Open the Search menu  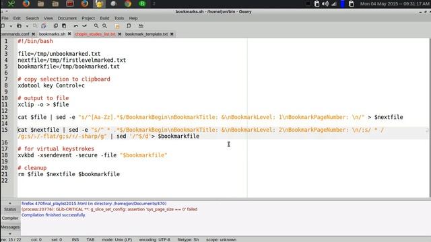[32, 18]
